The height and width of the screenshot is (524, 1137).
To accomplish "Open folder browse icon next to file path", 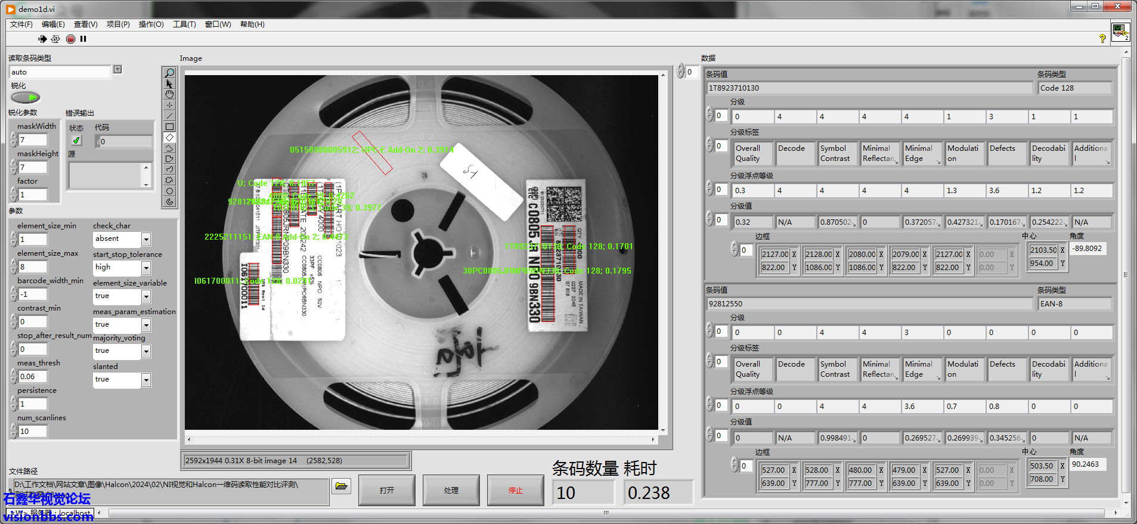I will 341,486.
